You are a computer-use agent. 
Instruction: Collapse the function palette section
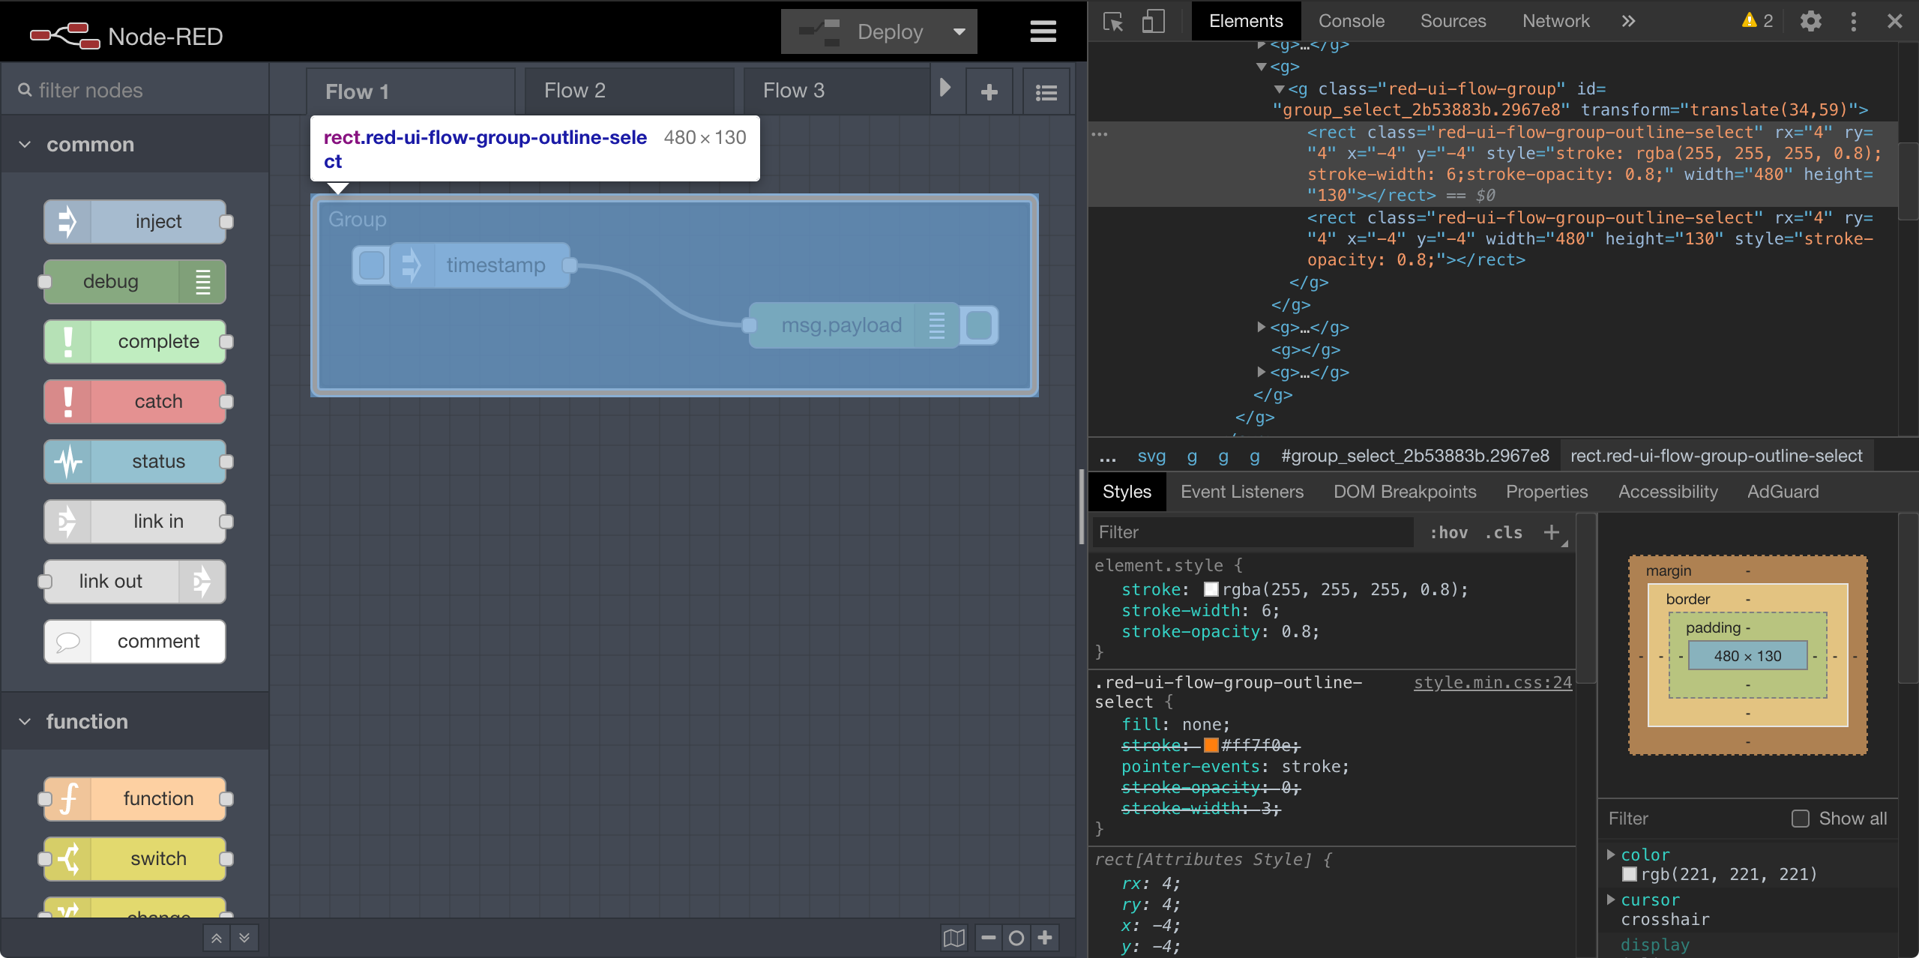click(x=23, y=721)
